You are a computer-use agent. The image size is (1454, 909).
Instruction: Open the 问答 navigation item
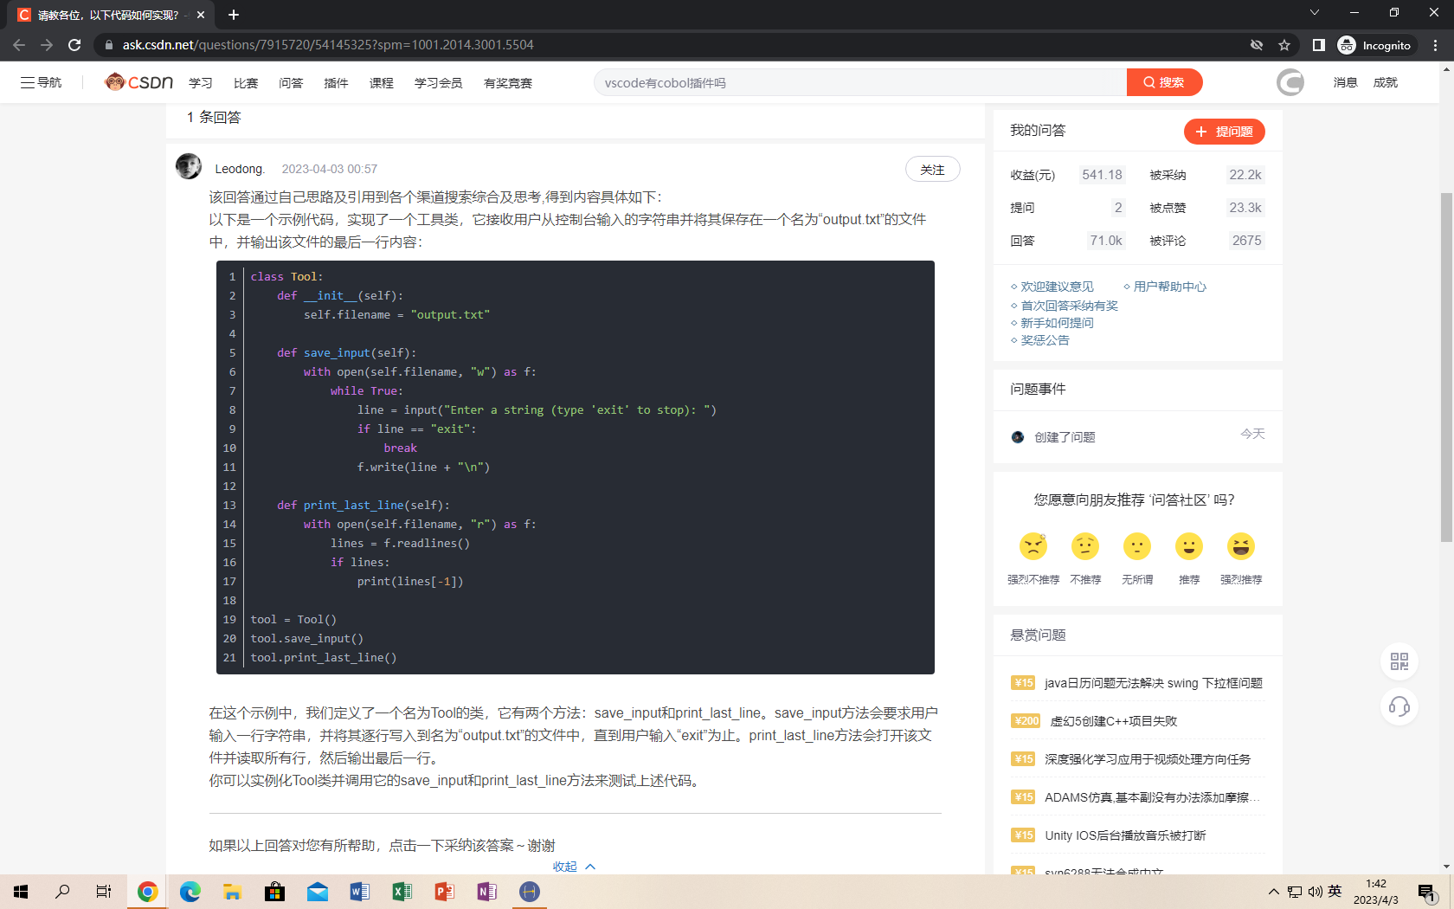[291, 83]
